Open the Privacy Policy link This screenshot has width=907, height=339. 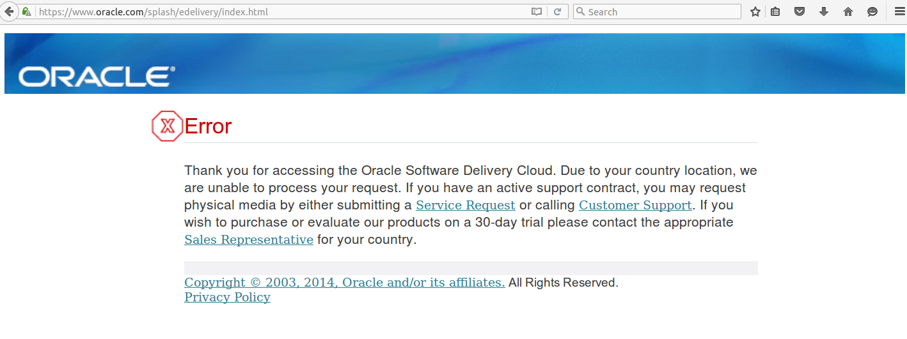click(227, 298)
